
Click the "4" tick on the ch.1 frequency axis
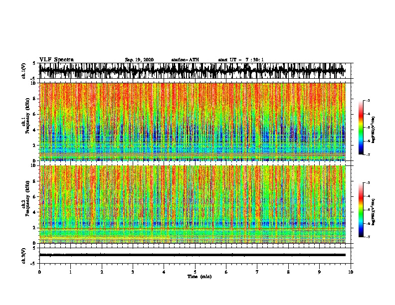(x=35, y=130)
